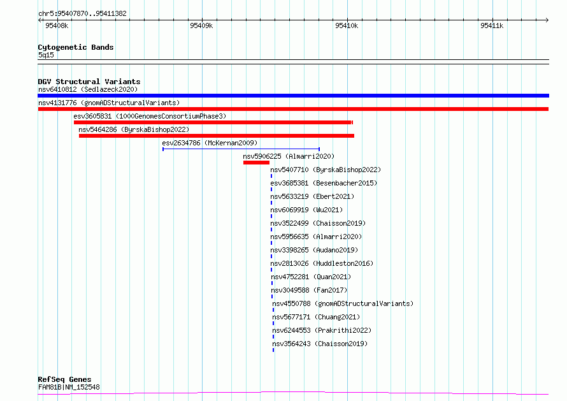Click esv2634786 (McKernan2009) label
Screen dimensions: 567x401
tap(210, 143)
